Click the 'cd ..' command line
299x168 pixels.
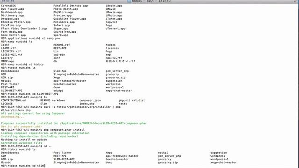point(26,146)
